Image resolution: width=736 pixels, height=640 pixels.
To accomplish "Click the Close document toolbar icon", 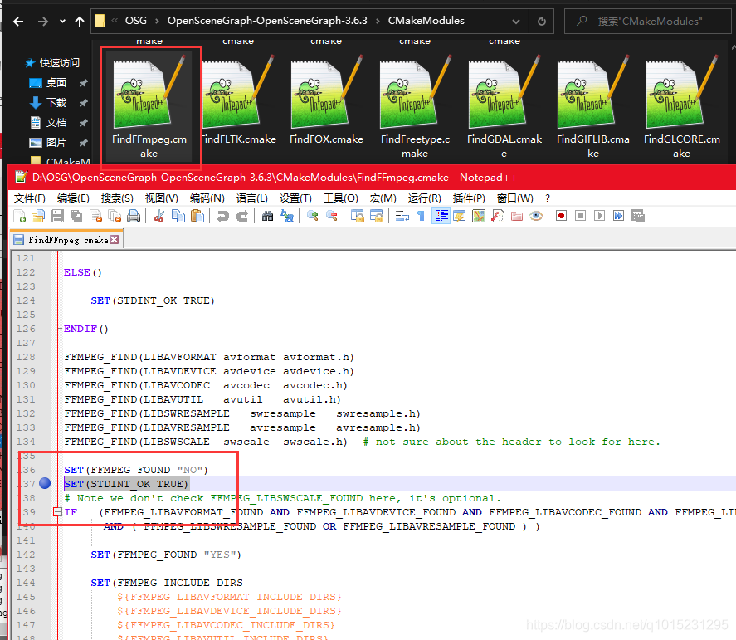I will pyautogui.click(x=95, y=216).
